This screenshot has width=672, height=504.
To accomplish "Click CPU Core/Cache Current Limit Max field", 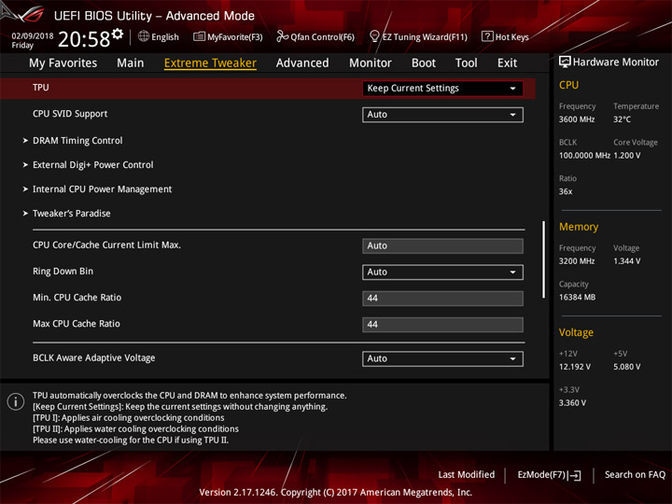I will point(442,246).
